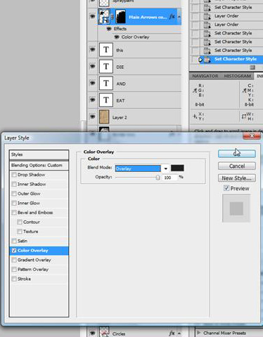Expand the highlighted Set Character Style action
This screenshot has height=337, width=263.
tap(200, 60)
